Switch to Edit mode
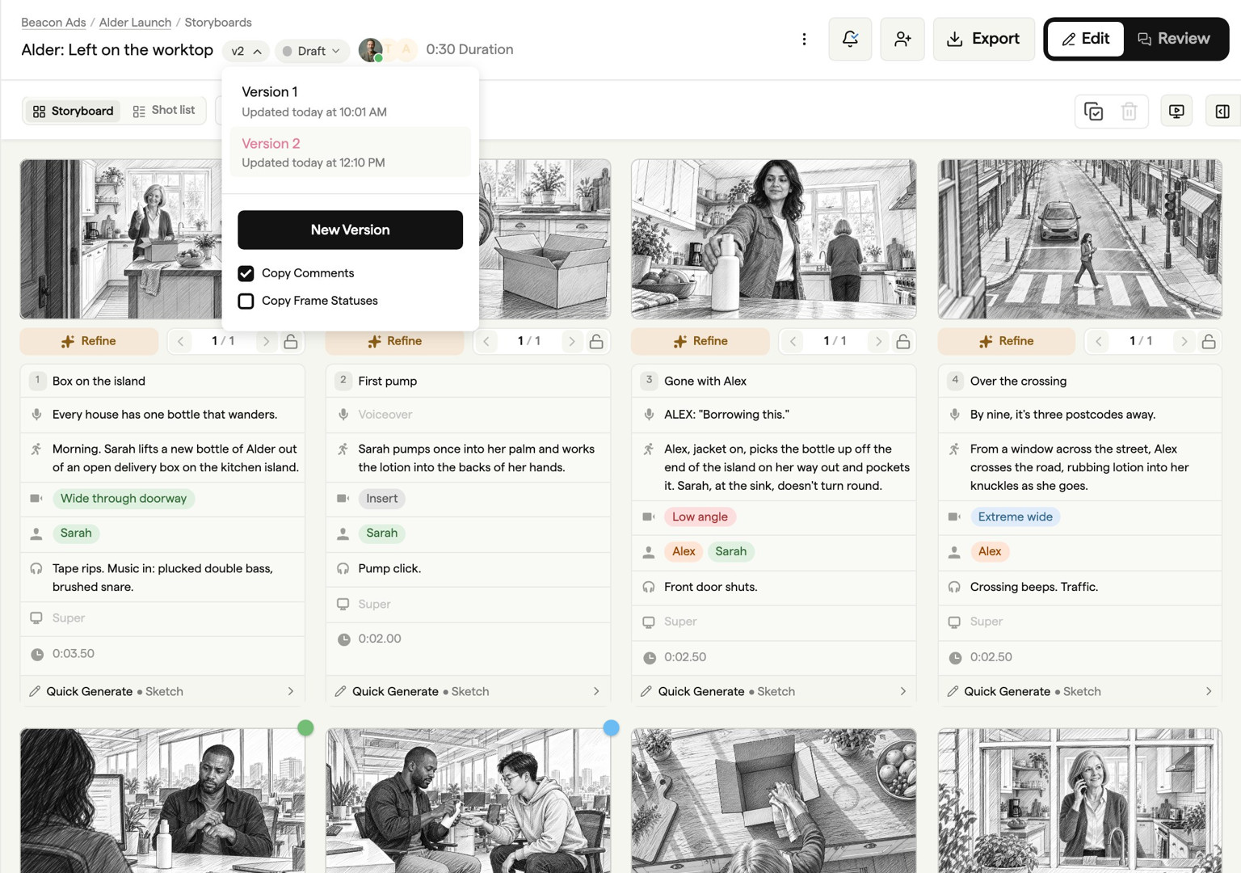This screenshot has height=873, width=1241. [1085, 39]
